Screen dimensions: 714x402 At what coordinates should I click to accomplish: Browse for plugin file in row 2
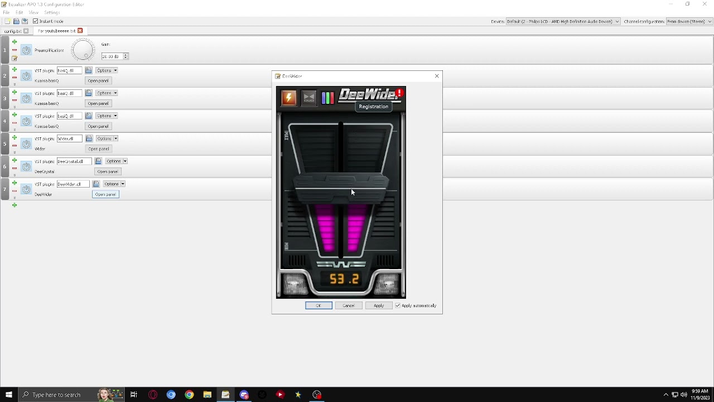(88, 70)
